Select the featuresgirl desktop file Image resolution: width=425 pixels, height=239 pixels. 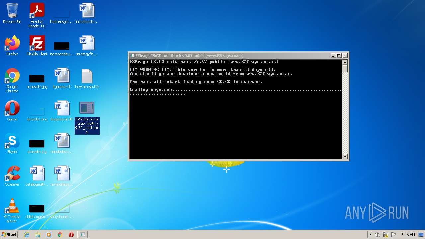62,15
